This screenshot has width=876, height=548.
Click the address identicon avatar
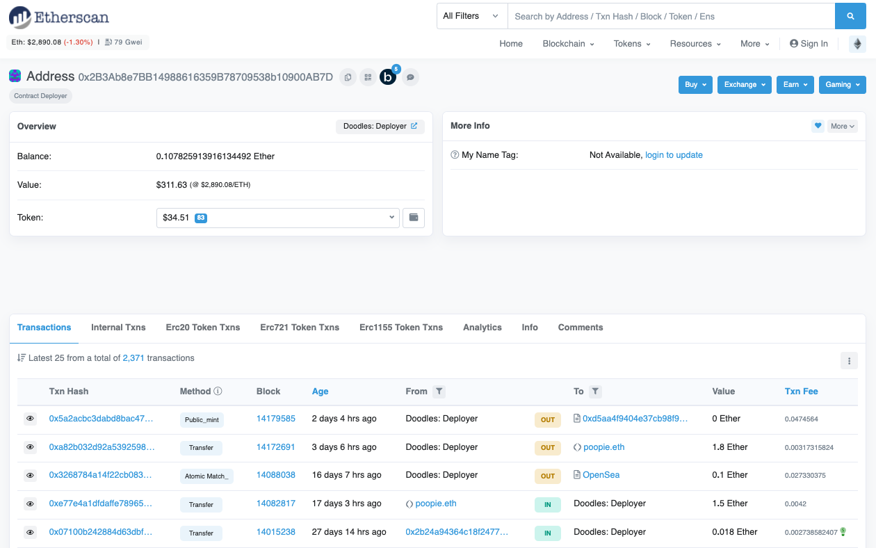(x=15, y=76)
